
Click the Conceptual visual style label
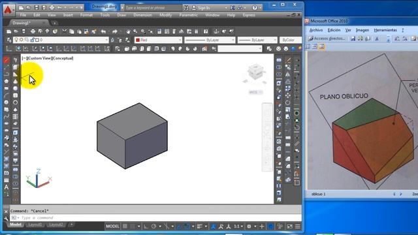click(x=62, y=58)
